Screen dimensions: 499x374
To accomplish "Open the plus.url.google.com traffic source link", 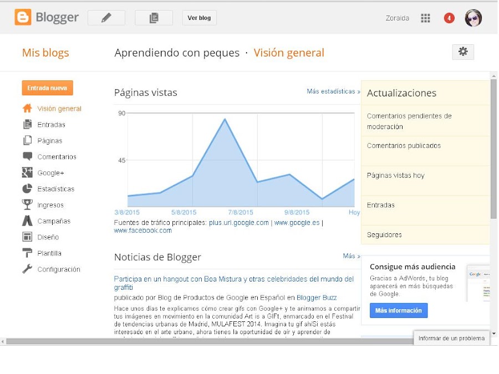I will 238,223.
